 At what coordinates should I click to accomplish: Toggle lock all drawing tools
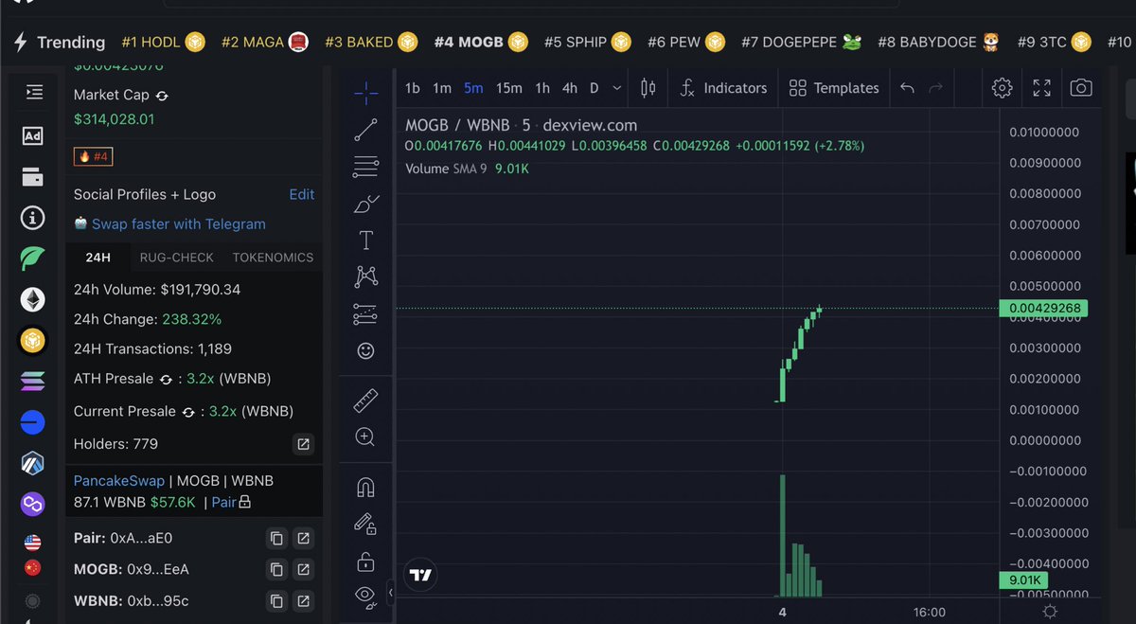365,562
